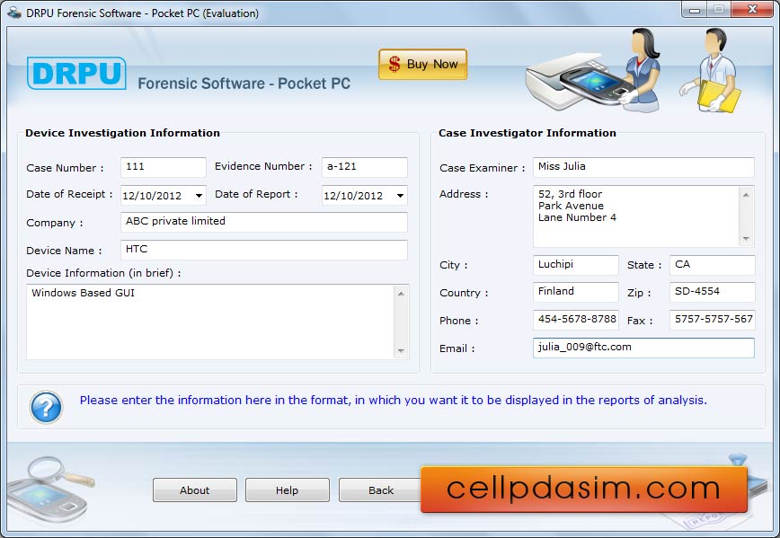Click the 'Evidence Number :' label
Image resolution: width=780 pixels, height=538 pixels.
pos(263,166)
